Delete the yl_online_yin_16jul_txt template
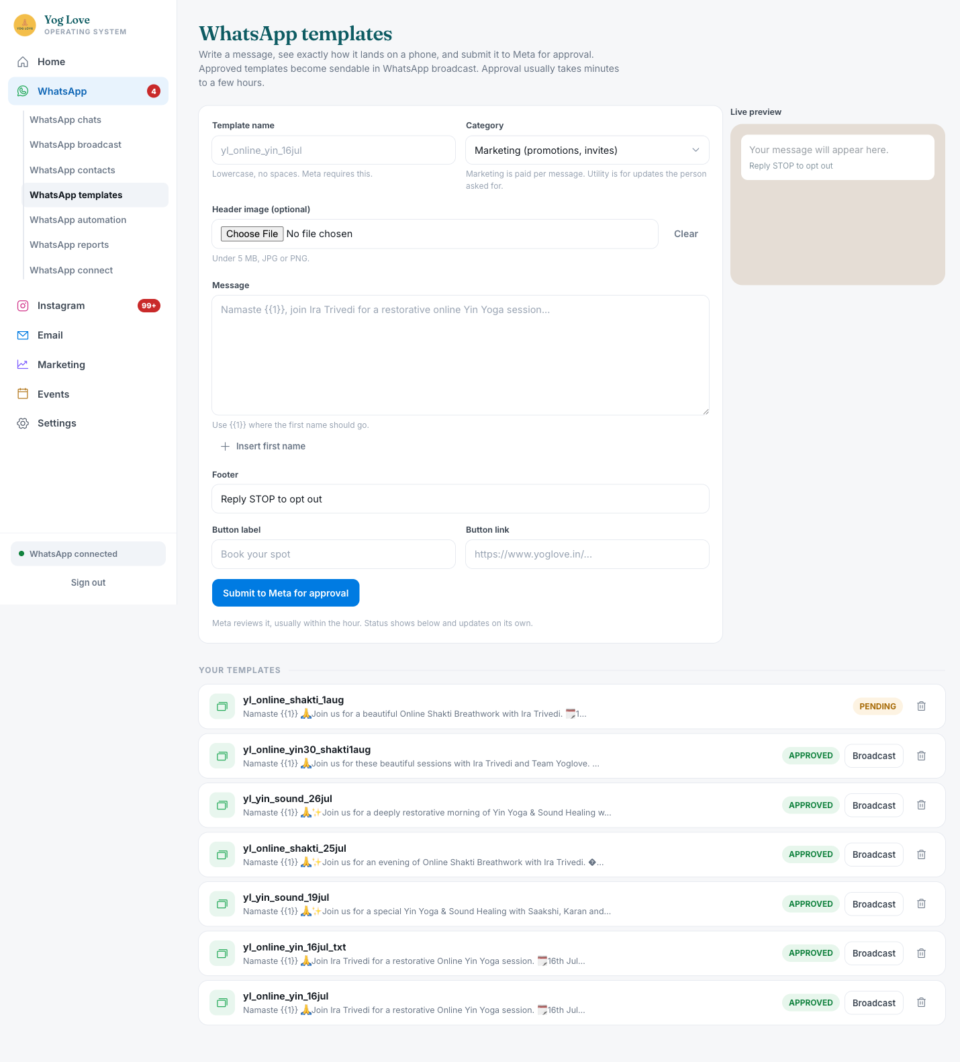This screenshot has height=1062, width=960. click(x=921, y=953)
